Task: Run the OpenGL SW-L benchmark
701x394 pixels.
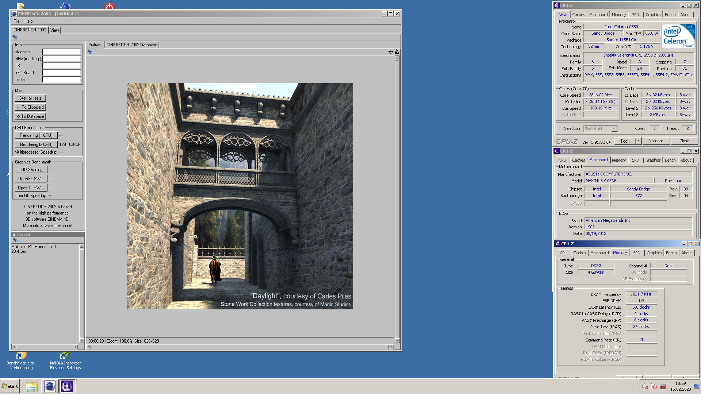Action: click(31, 179)
